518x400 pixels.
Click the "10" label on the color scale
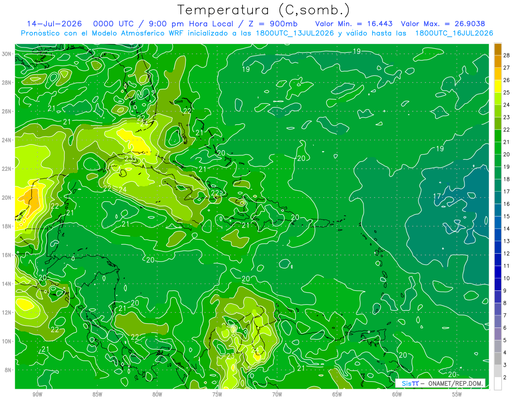[506, 278]
